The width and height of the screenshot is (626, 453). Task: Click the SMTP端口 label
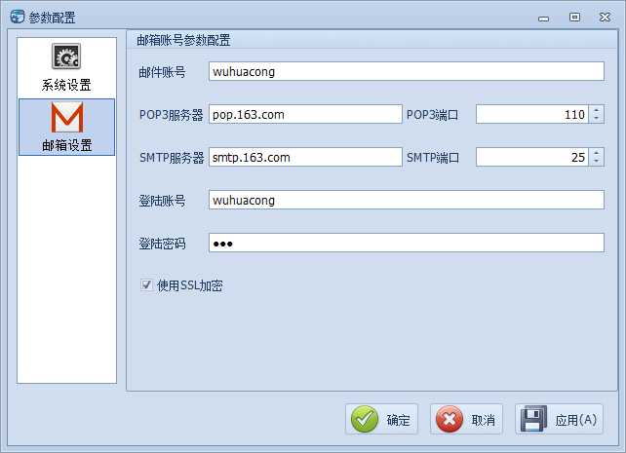[433, 158]
